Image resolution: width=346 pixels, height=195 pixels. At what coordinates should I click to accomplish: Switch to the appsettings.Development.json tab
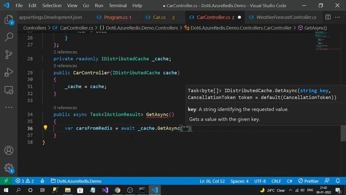(x=50, y=17)
